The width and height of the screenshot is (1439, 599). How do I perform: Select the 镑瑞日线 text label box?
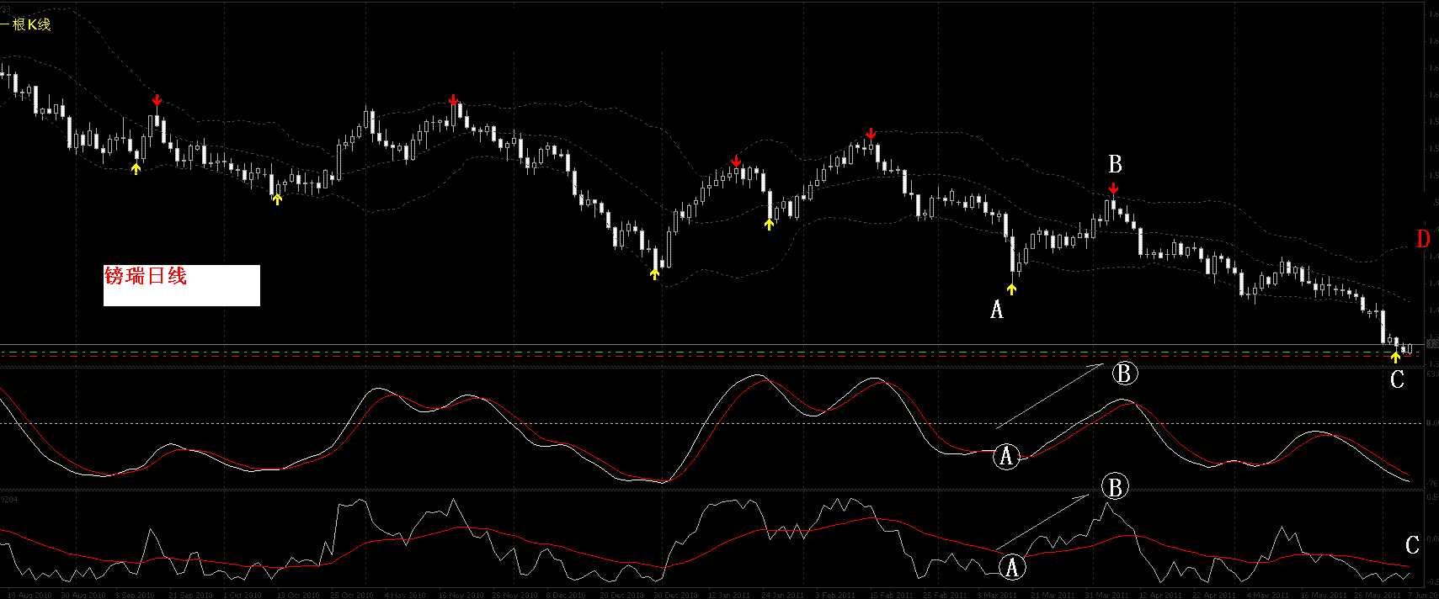[181, 285]
